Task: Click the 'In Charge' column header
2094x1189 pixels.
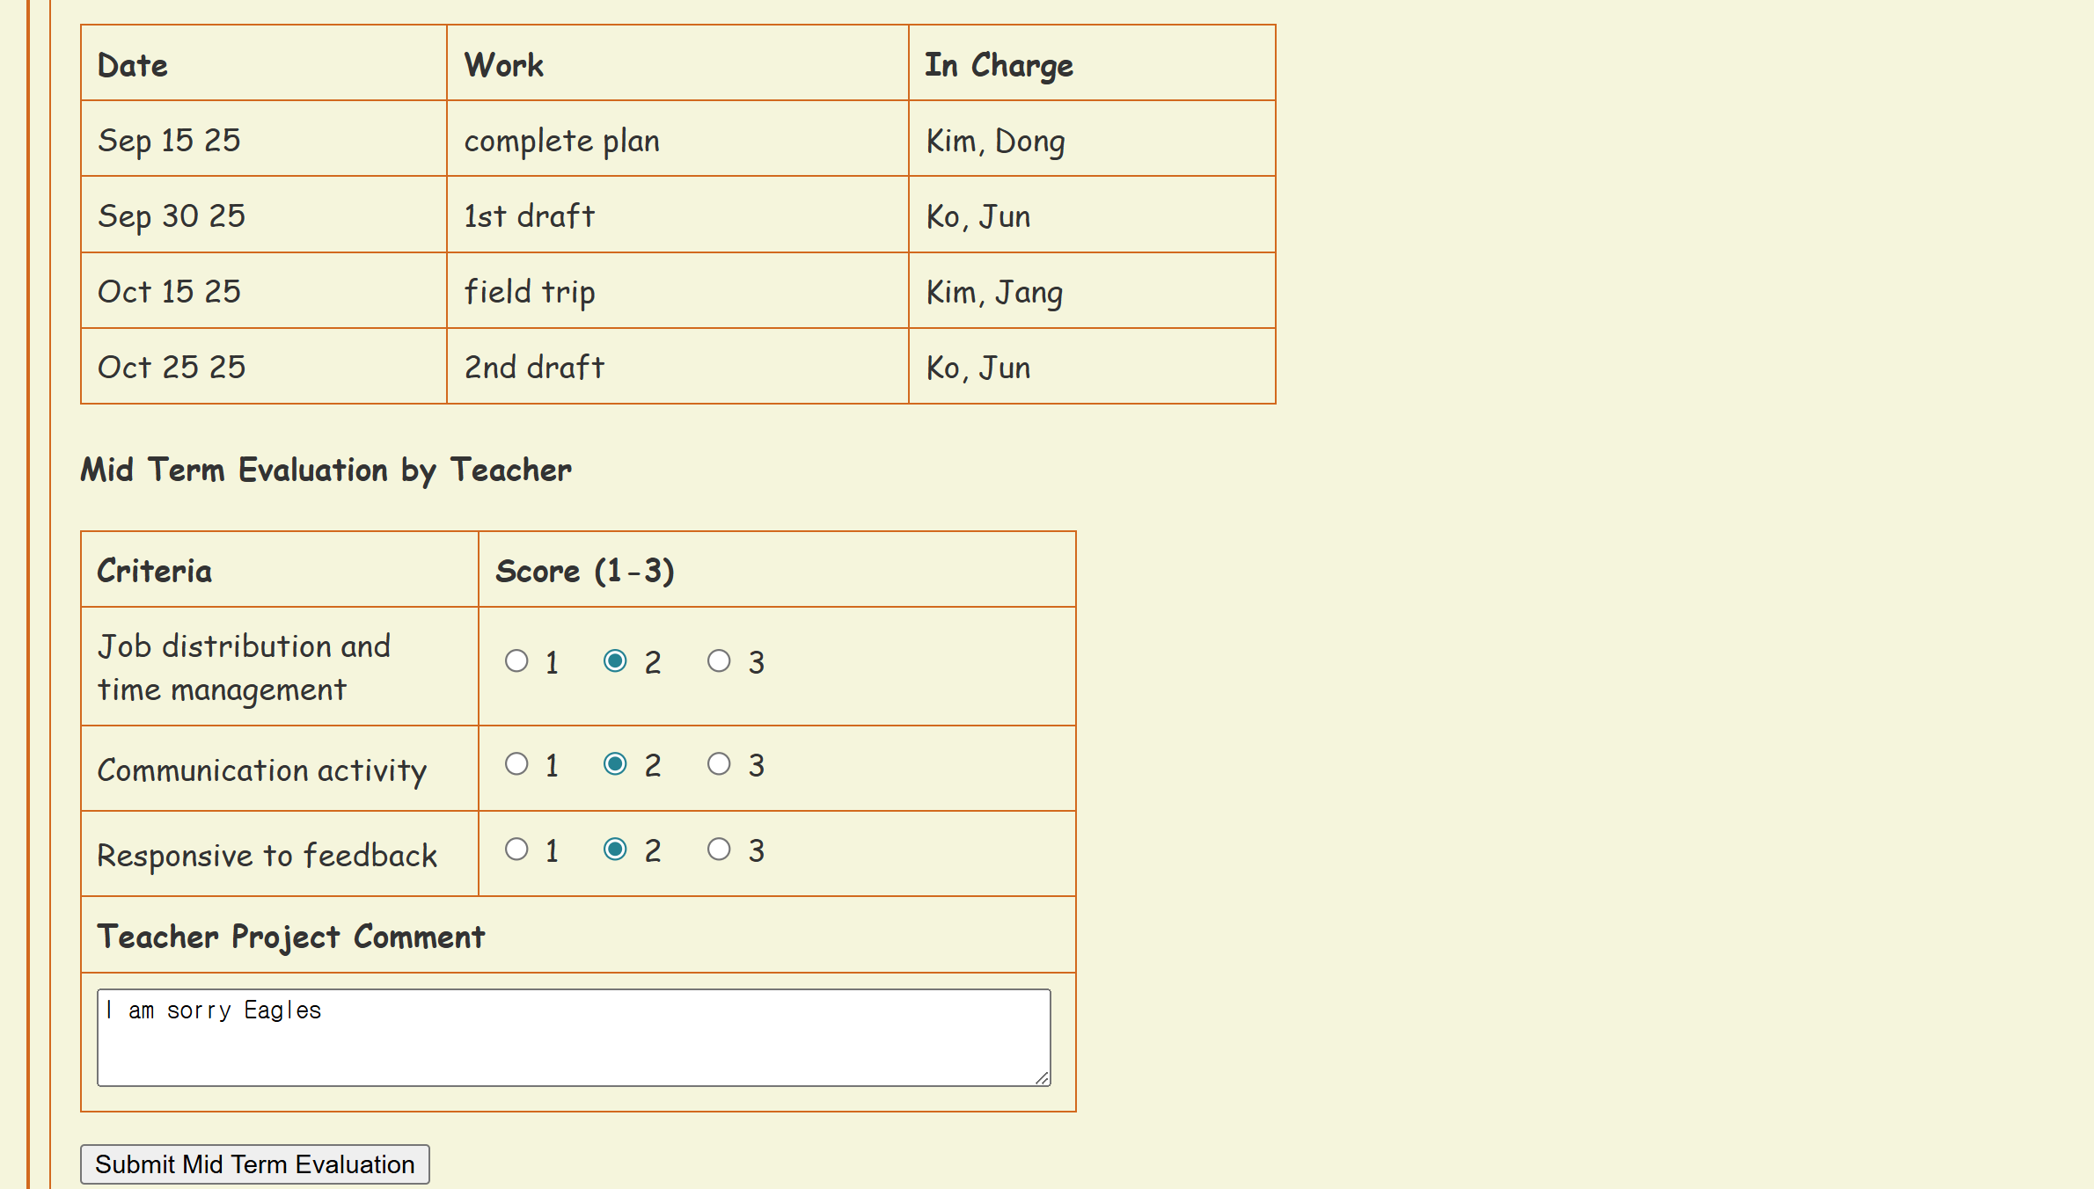Action: point(999,65)
